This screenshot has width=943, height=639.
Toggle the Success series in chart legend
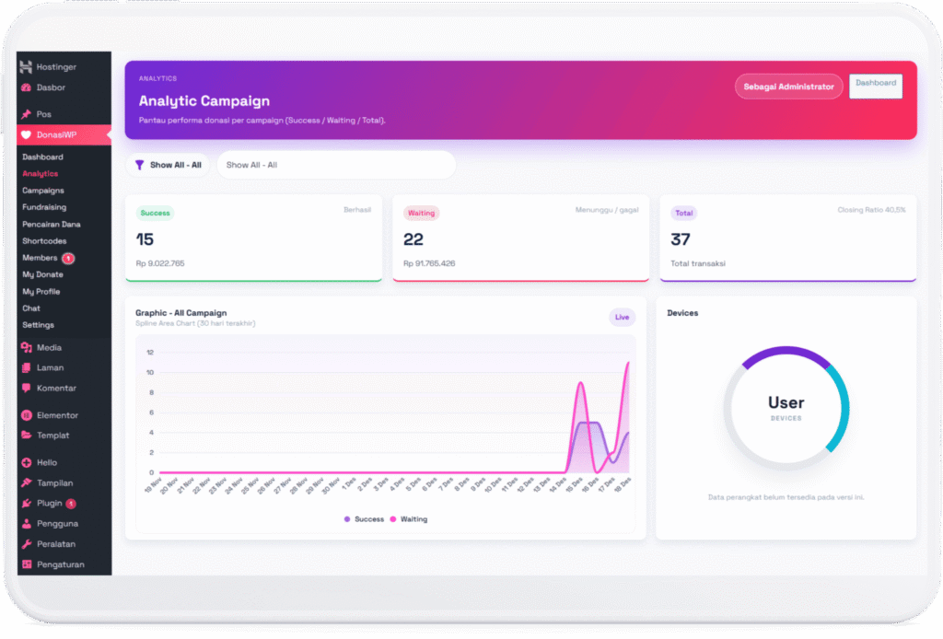coord(364,519)
